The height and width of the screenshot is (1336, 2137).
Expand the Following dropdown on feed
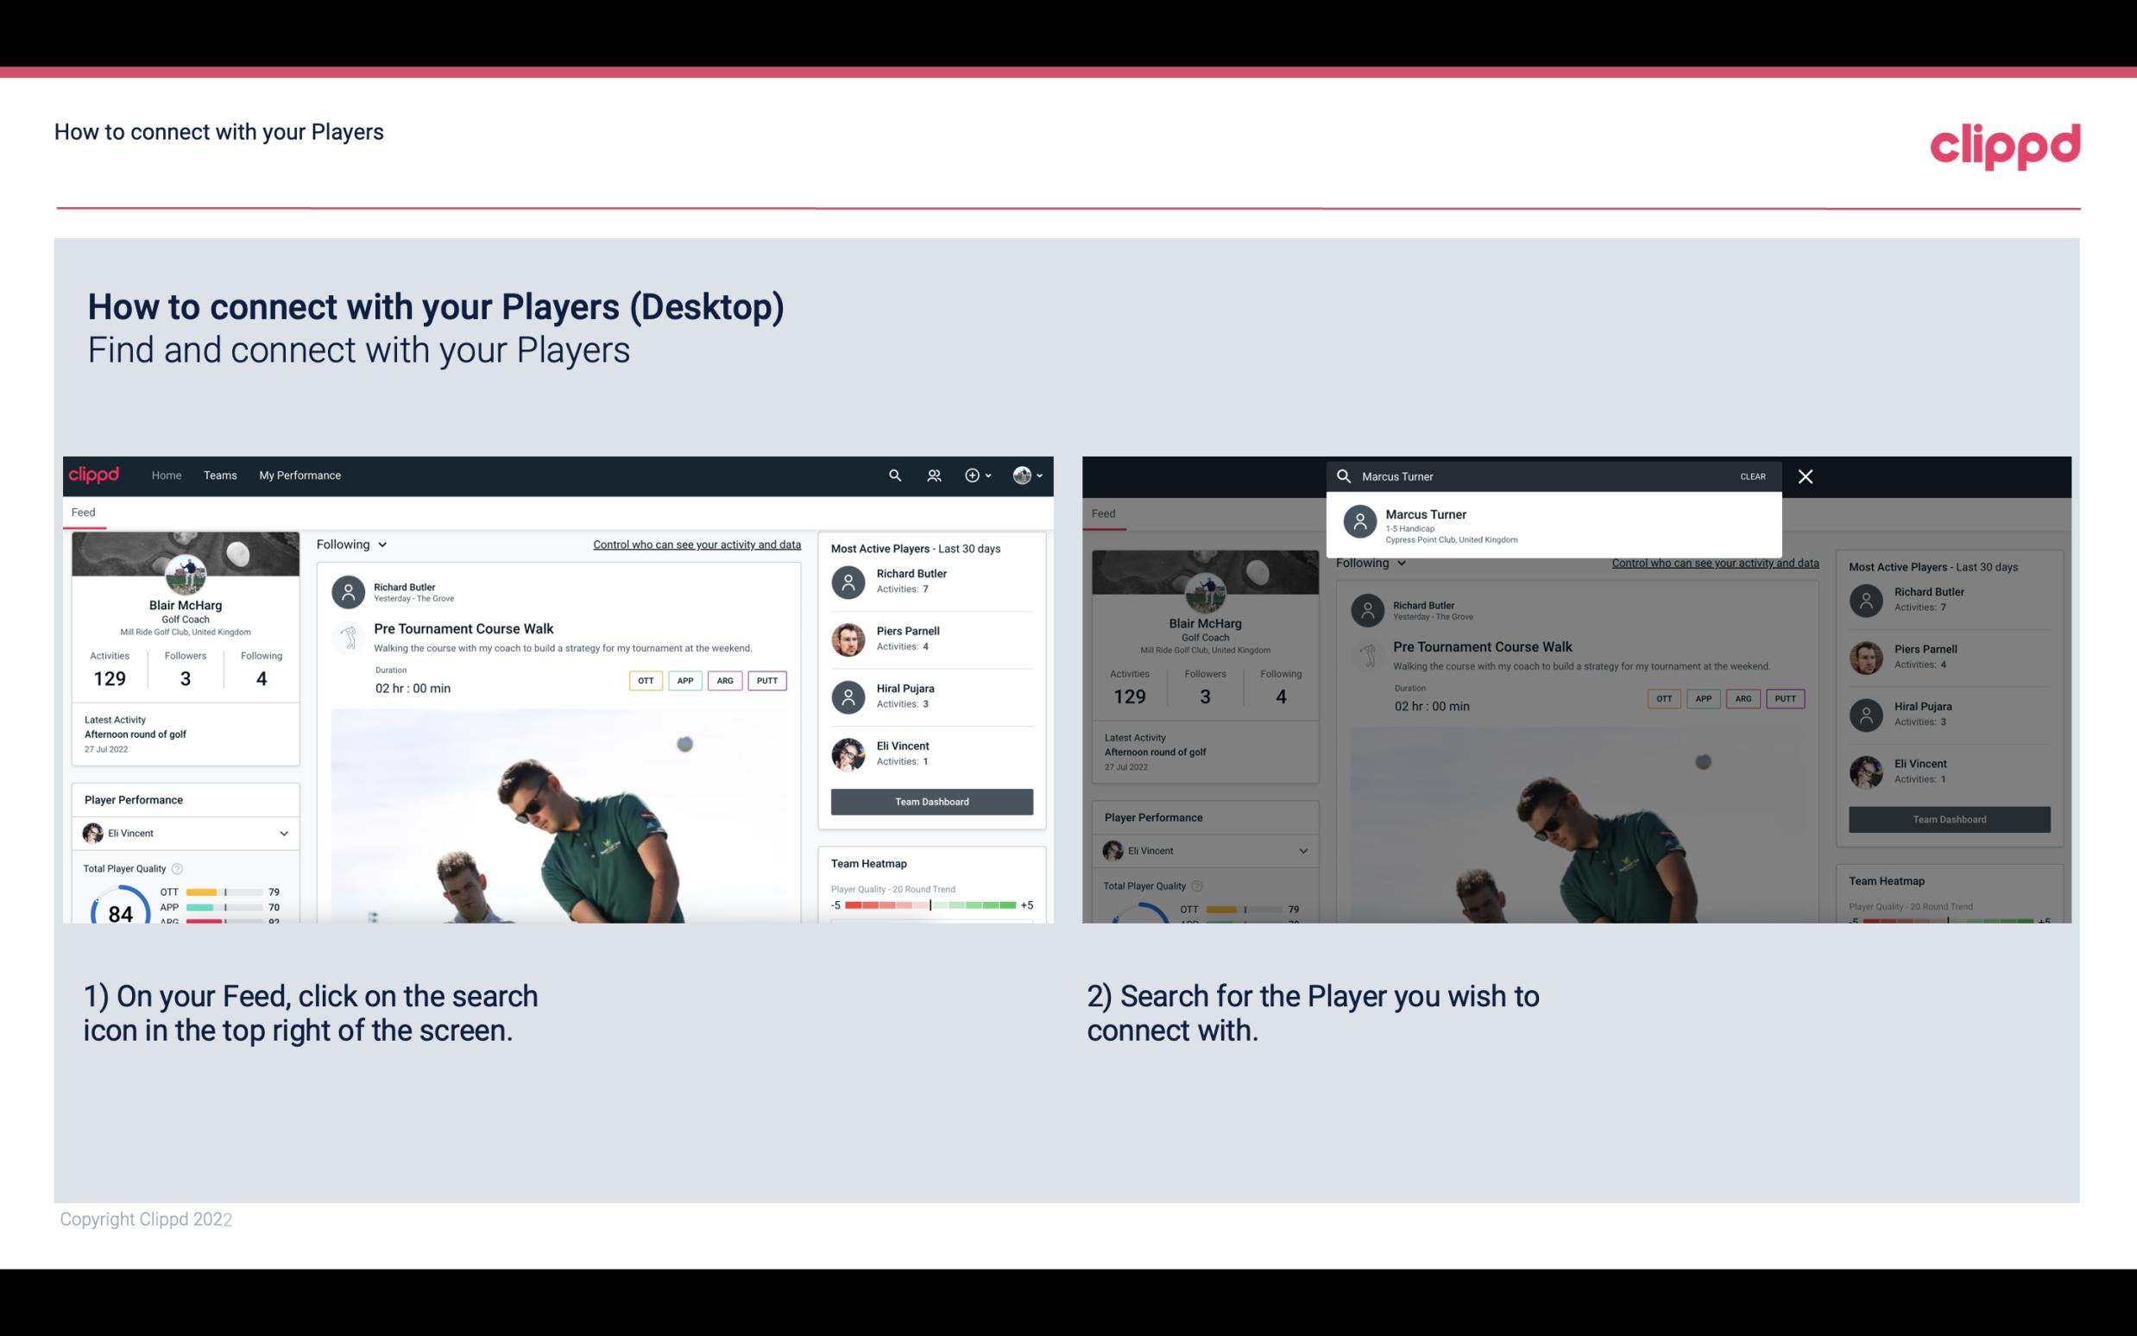(350, 544)
